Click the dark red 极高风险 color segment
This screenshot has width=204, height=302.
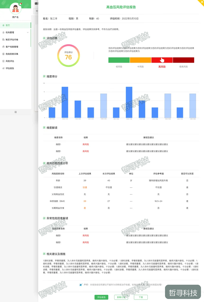(183, 60)
